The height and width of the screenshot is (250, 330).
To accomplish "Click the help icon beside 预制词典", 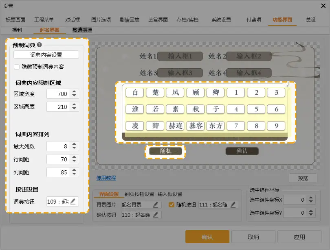I will coord(40,45).
